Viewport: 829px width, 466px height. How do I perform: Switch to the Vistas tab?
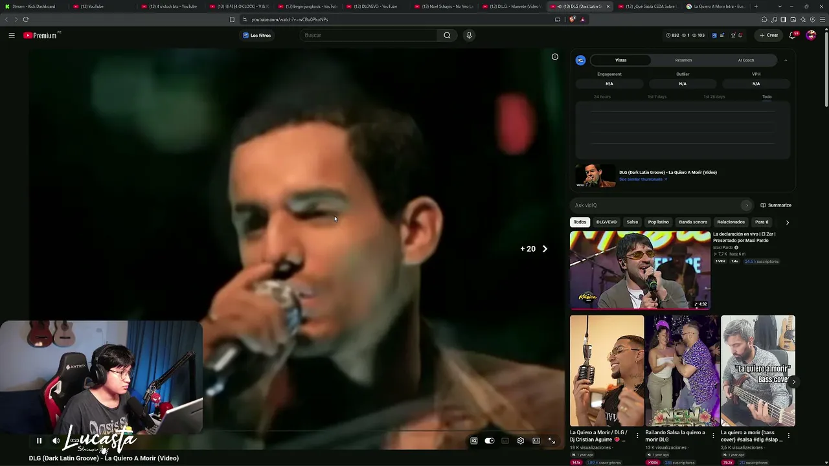point(621,60)
